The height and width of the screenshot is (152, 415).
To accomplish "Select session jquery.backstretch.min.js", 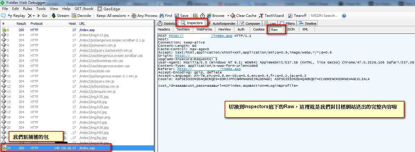I will [x=77, y=50].
